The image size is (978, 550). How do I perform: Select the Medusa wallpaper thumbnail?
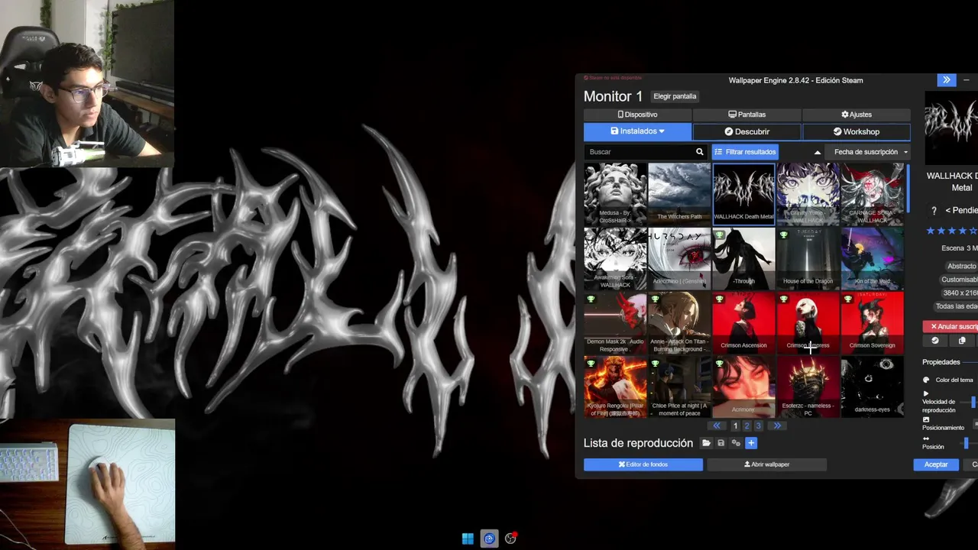pos(615,194)
